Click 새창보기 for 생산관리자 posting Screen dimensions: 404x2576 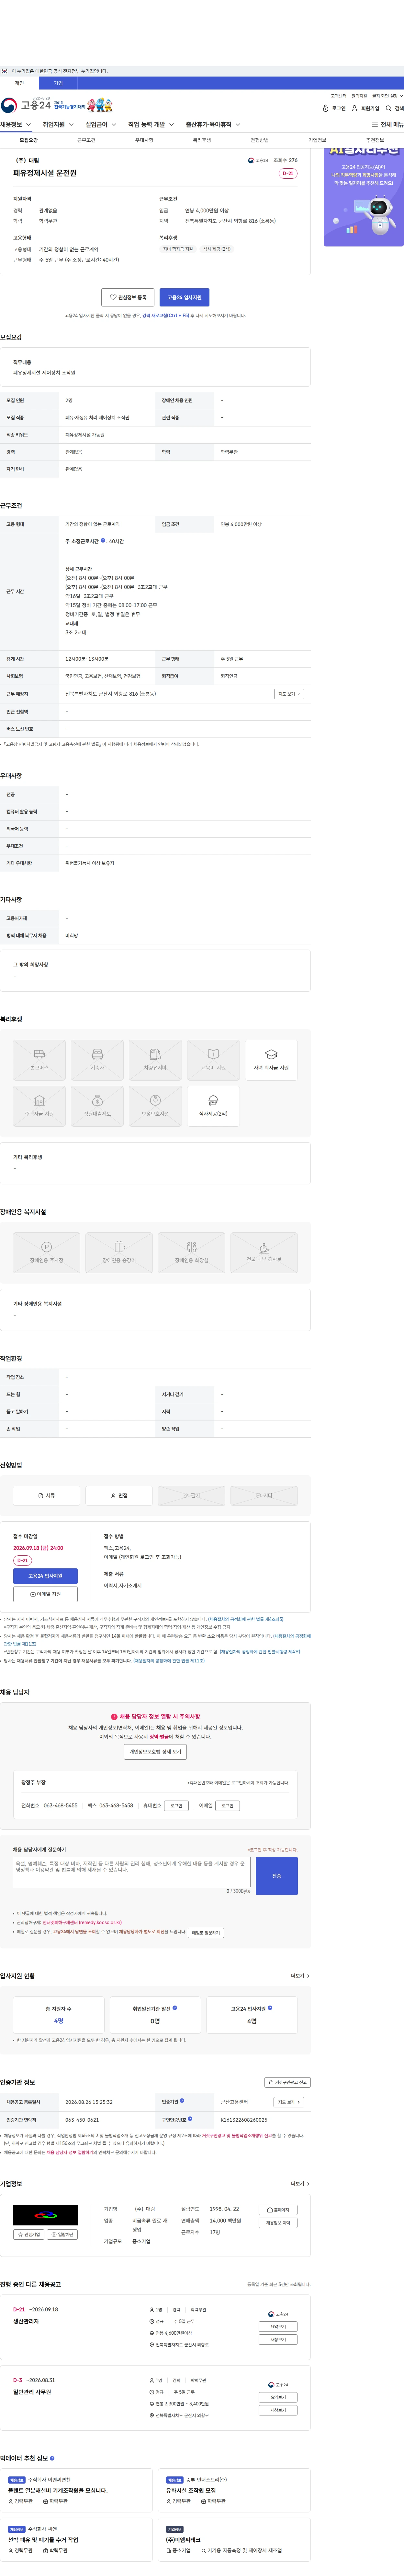(x=278, y=2339)
